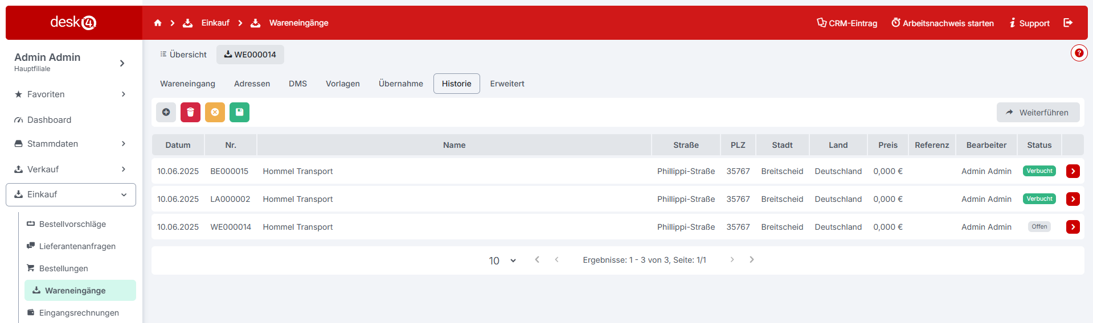The width and height of the screenshot is (1093, 323).
Task: Click the logout icon in top bar
Action: [1068, 23]
